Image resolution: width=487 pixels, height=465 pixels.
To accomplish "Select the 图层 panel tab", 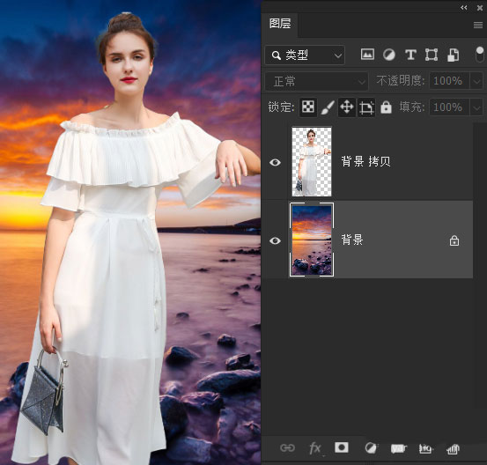I will point(280,24).
